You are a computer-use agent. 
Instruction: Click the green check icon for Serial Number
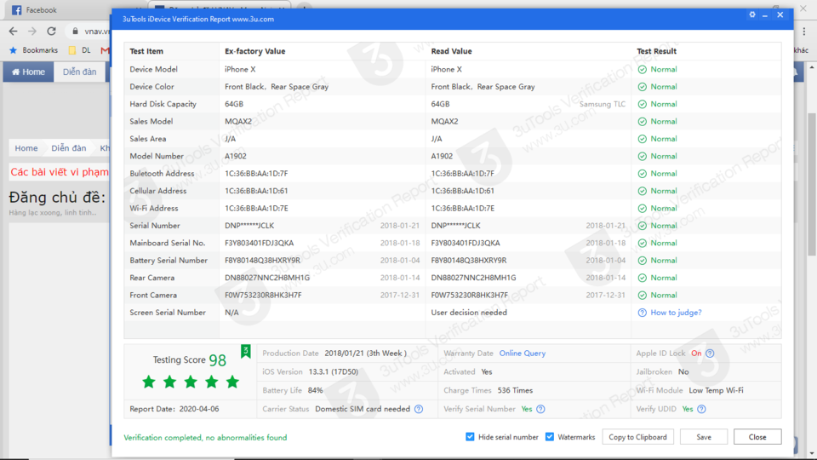(x=642, y=226)
